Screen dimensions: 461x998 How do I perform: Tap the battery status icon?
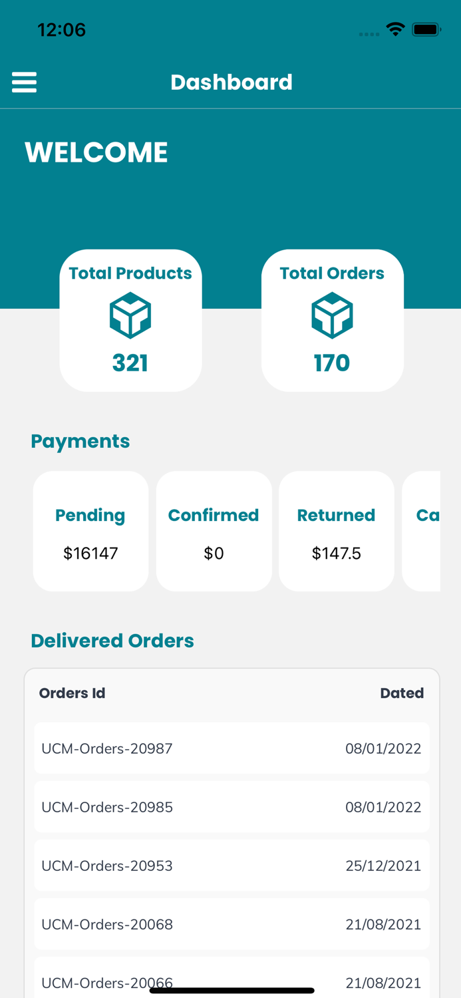pos(426,29)
